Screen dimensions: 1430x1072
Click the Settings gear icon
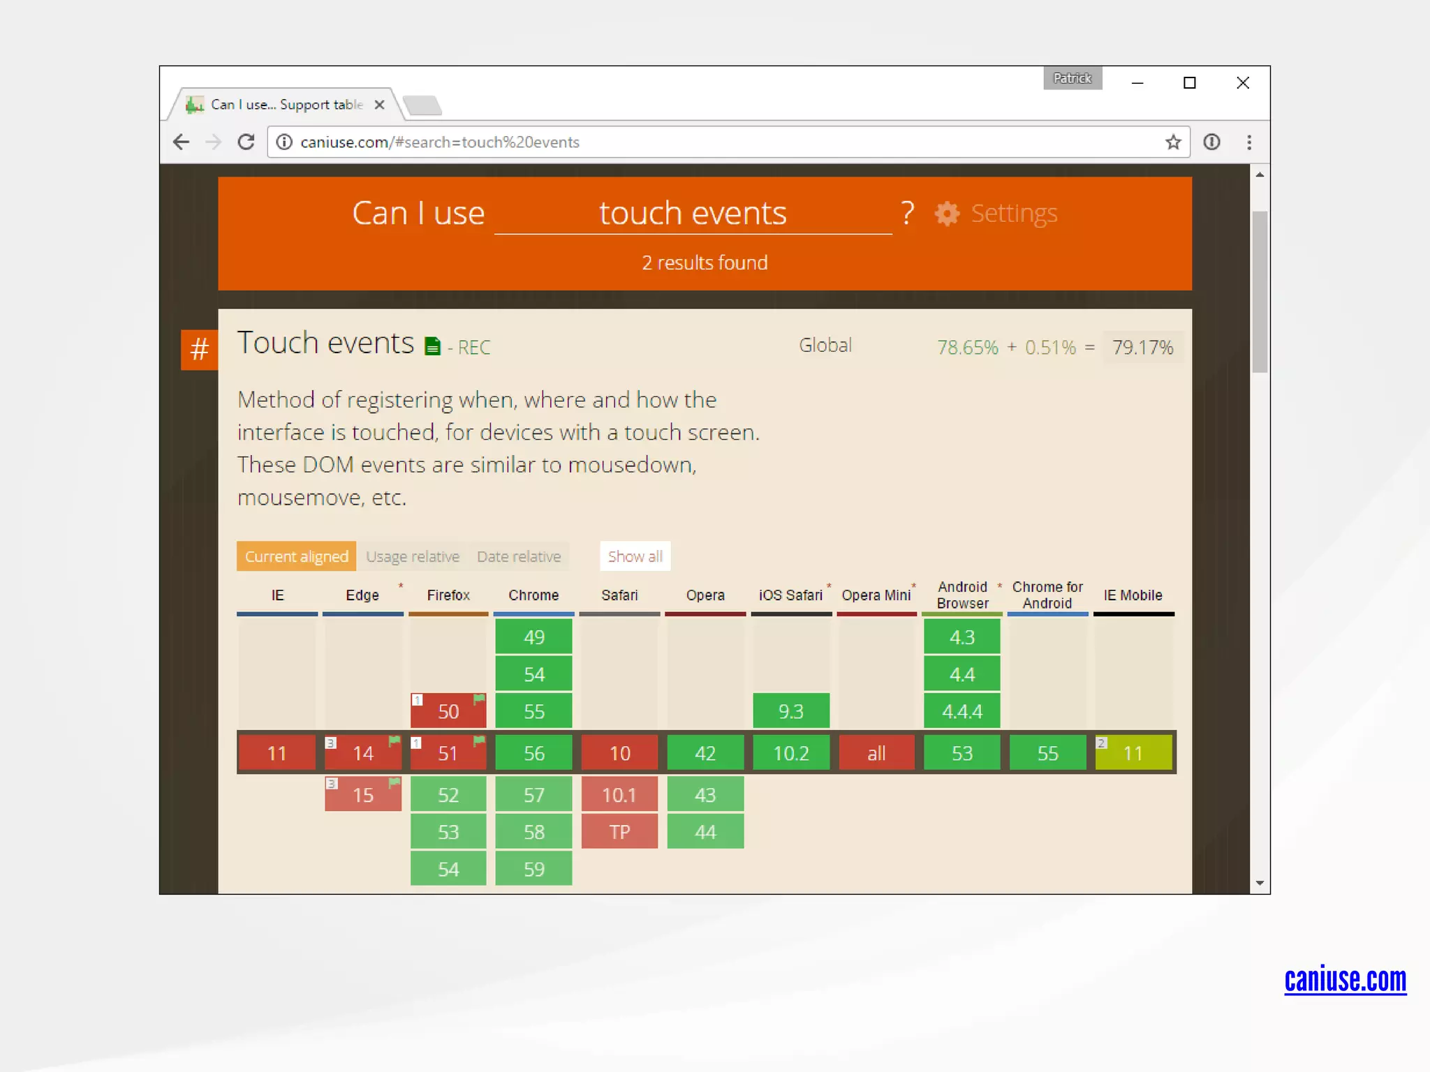pos(947,214)
